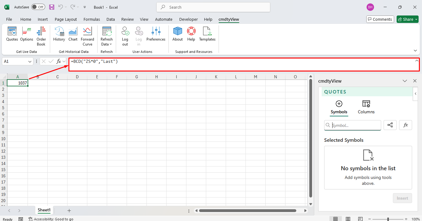Open the BH user account menu

(370, 7)
